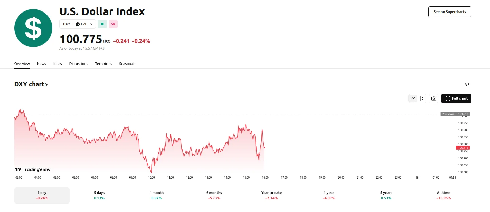Image resolution: width=490 pixels, height=212 pixels.
Task: Switch chart to area style
Action: [x=413, y=99]
